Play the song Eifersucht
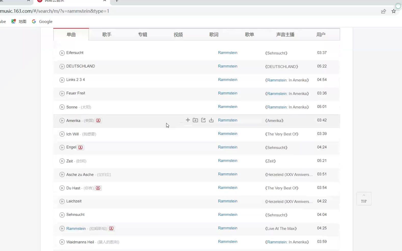Viewport: 402px width, 251px height. [x=62, y=53]
